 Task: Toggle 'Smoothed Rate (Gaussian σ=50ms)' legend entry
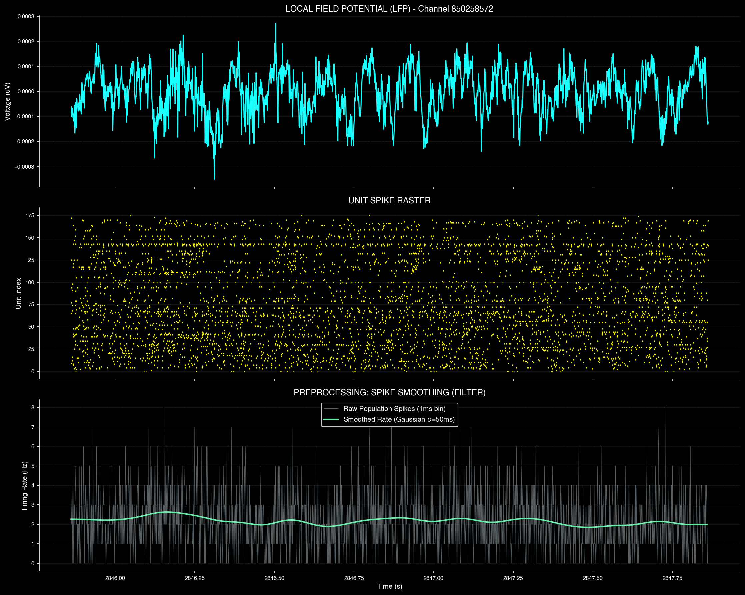coord(400,419)
